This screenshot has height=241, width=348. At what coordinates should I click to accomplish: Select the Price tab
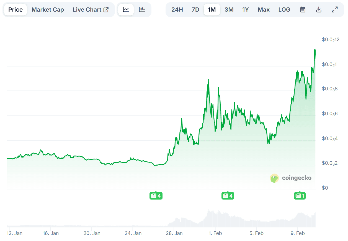tap(15, 9)
